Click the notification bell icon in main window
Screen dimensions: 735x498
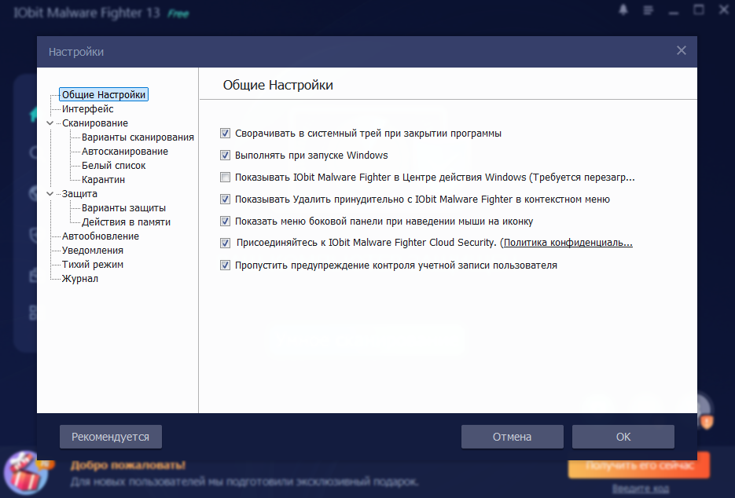coord(623,10)
